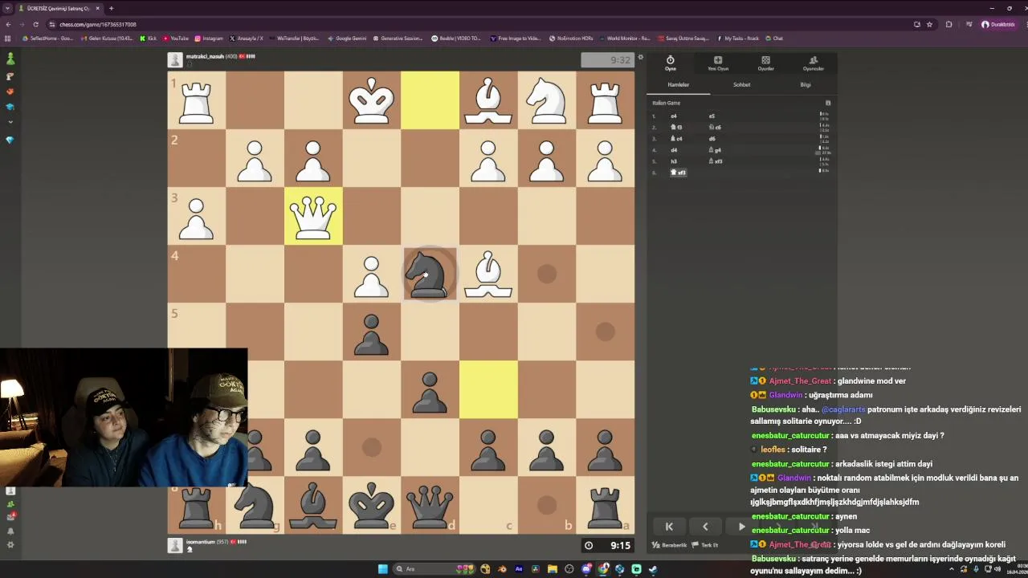Open the Oyuncular (Players) section

[814, 63]
